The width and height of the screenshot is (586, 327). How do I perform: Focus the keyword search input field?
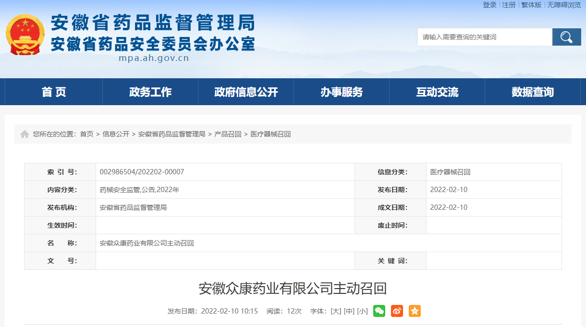(x=485, y=37)
